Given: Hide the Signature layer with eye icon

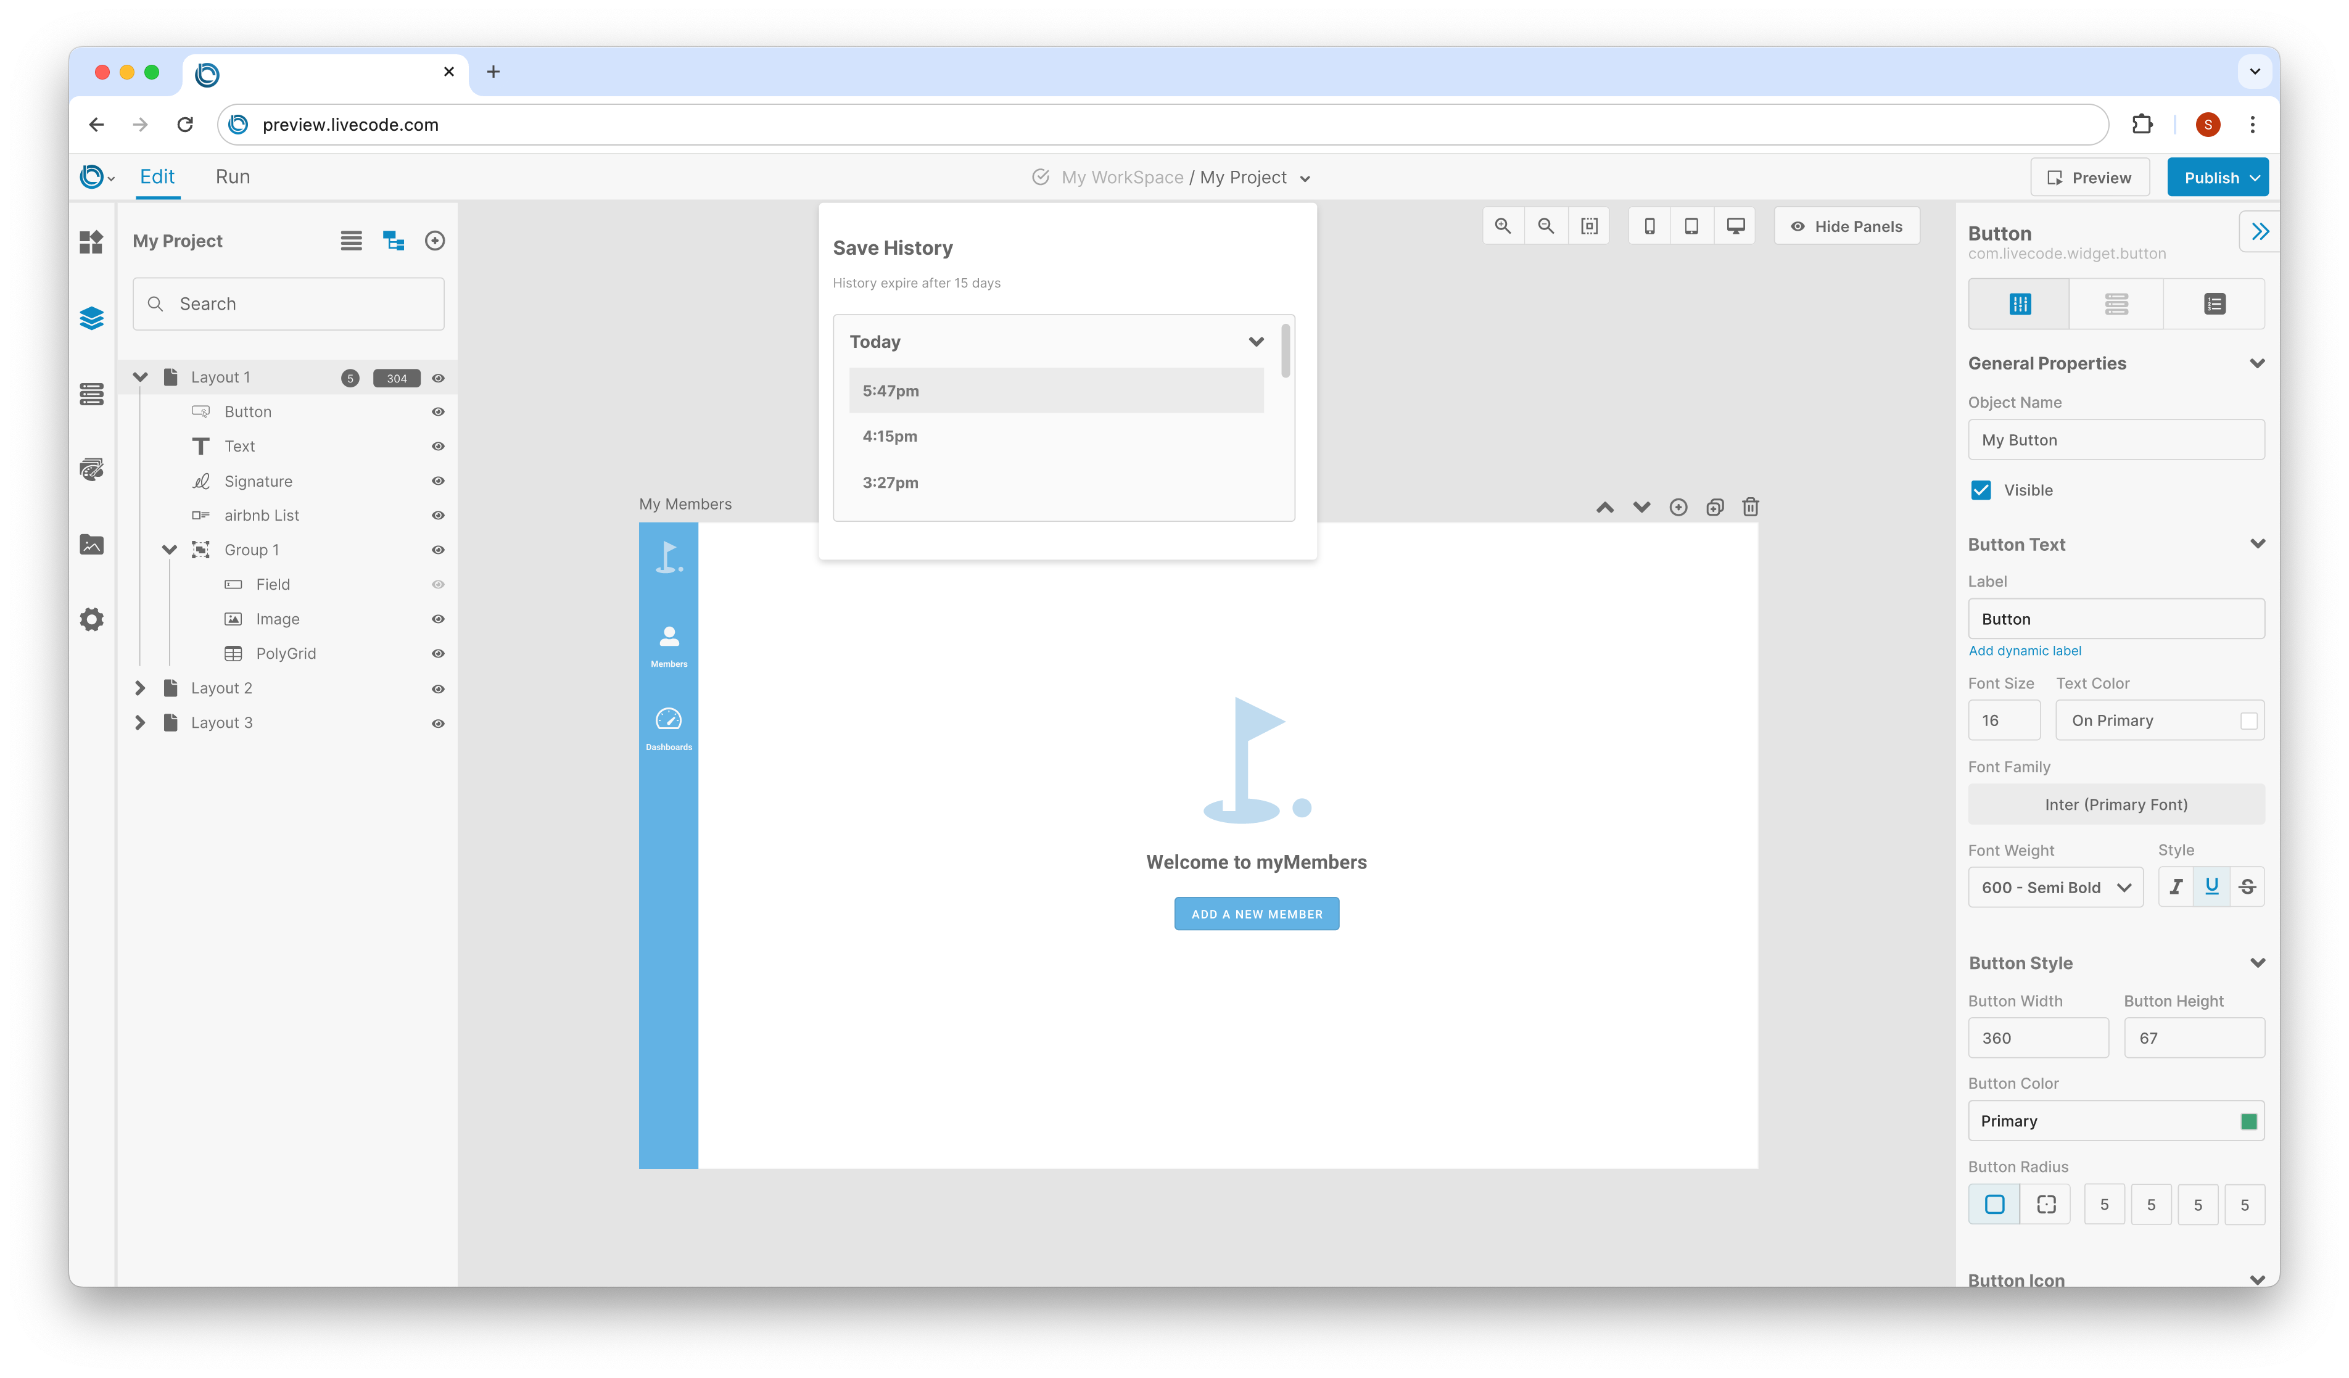Looking at the screenshot, I should [x=438, y=481].
